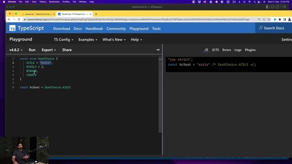Click the Share button
The height and width of the screenshot is (164, 292).
pos(67,50)
